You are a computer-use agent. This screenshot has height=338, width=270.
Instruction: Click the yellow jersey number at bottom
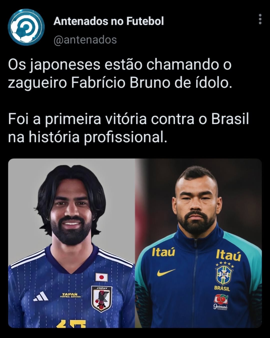click(71, 324)
